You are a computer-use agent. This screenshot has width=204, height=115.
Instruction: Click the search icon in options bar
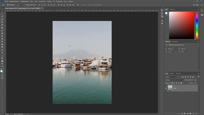[194, 5]
